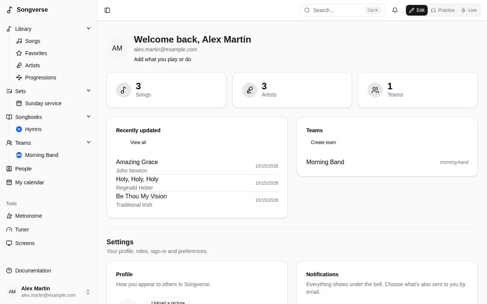Collapse the Teams section chevron
The image size is (487, 304).
point(89,142)
